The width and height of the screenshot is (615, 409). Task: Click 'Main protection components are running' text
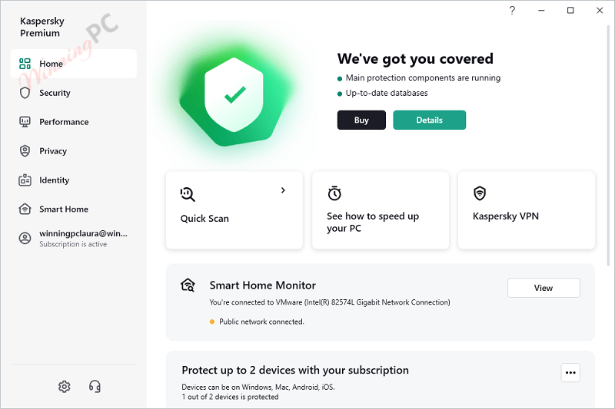point(423,78)
